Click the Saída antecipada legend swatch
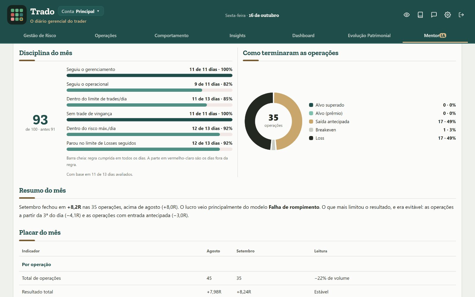This screenshot has width=475, height=297. pyautogui.click(x=311, y=121)
